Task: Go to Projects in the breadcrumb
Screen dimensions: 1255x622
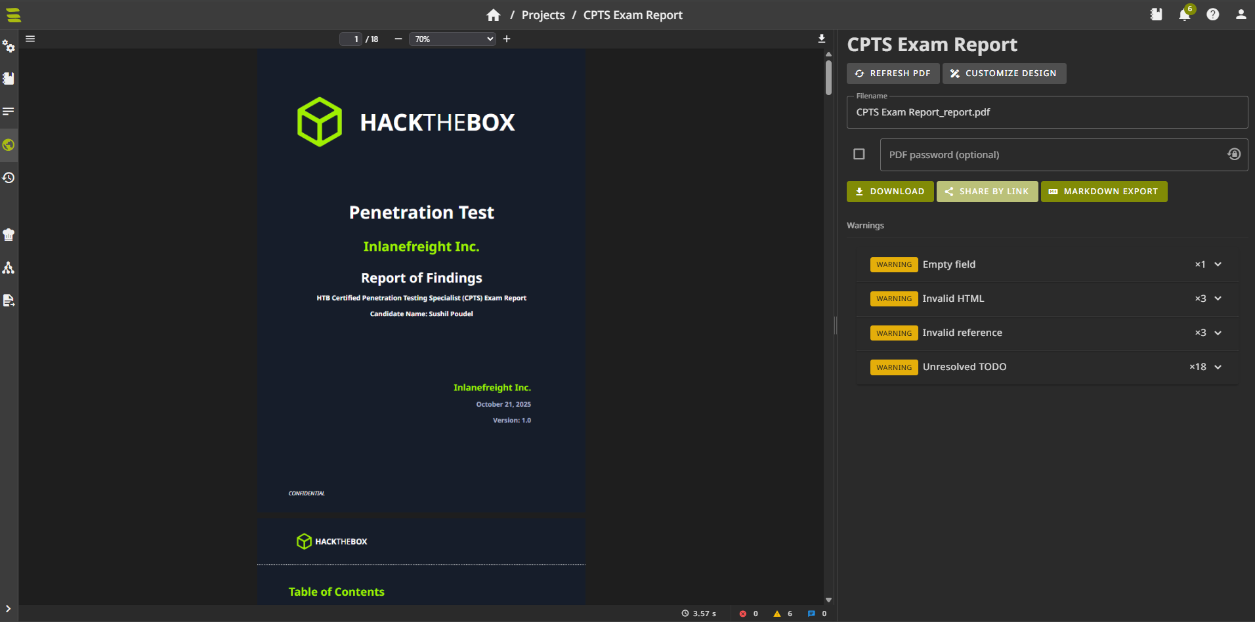Action: 543,15
